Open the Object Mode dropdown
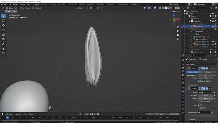Screen dimensions: 218x123 (x=13, y=8)
